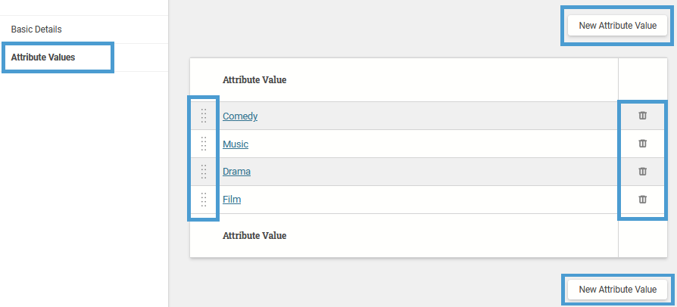Click the empty actions column header cell
This screenshot has width=677, height=307.
pos(642,79)
